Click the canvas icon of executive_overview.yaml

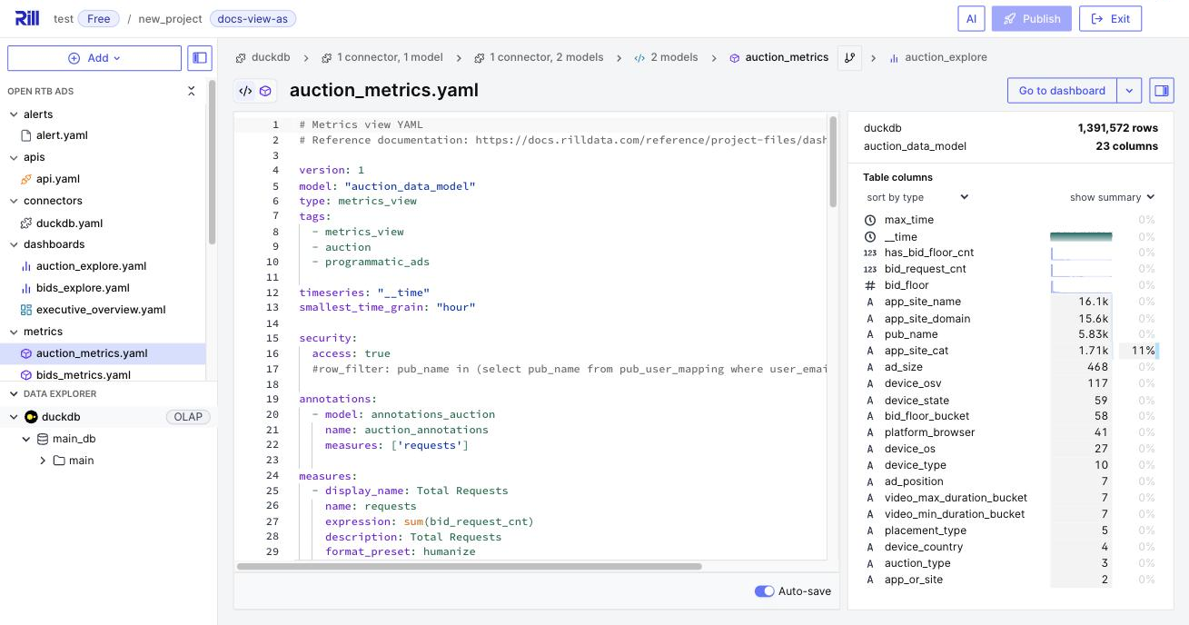pyautogui.click(x=26, y=310)
